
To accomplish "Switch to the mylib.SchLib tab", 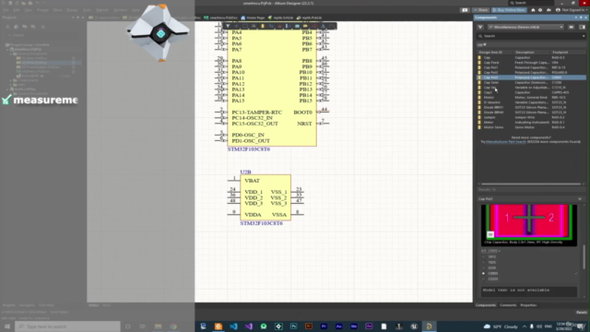I will coord(280,18).
